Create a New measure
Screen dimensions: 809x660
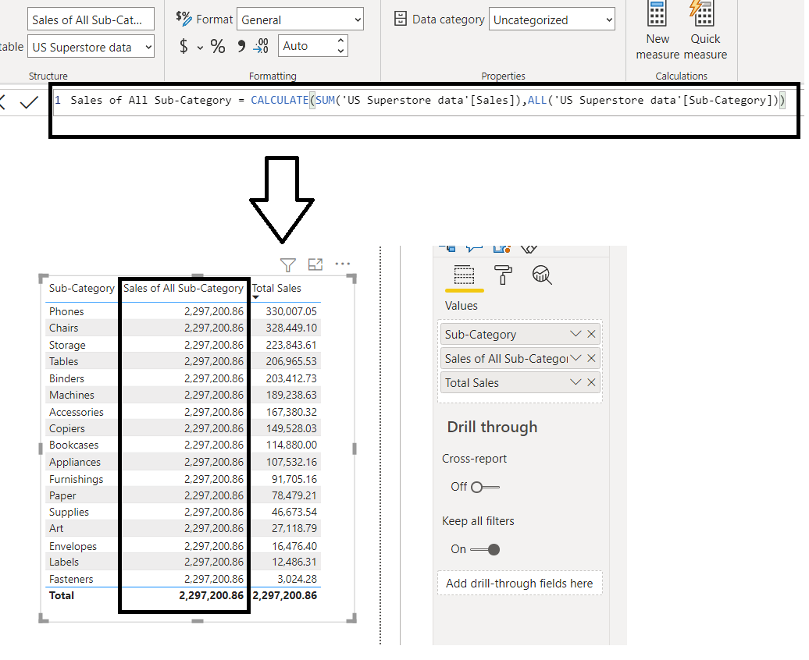658,31
